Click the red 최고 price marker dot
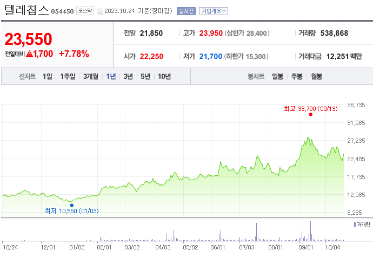The width and height of the screenshot is (373, 257). 311,115
